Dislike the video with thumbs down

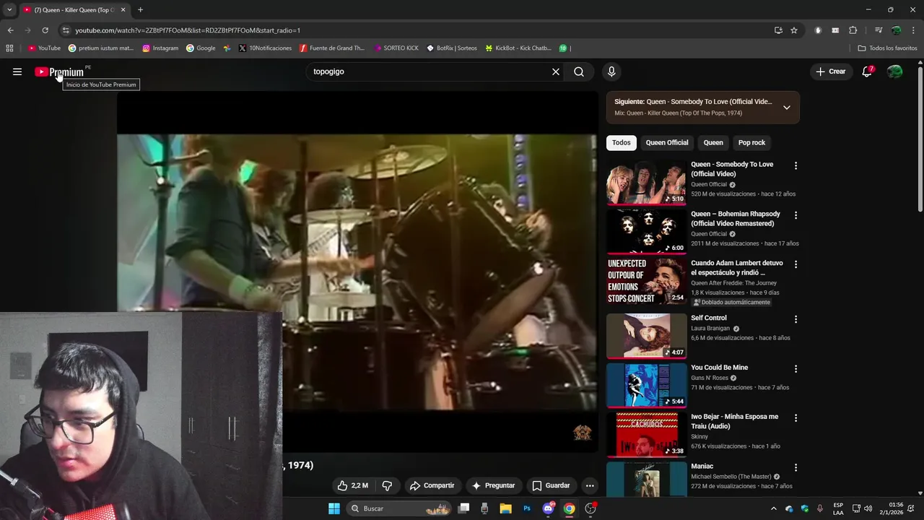point(387,485)
